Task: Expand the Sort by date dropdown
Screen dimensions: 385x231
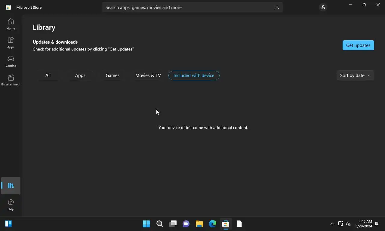Action: click(355, 75)
